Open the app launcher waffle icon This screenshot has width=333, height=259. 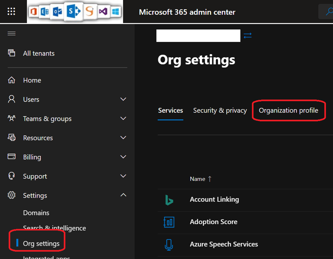11,12
